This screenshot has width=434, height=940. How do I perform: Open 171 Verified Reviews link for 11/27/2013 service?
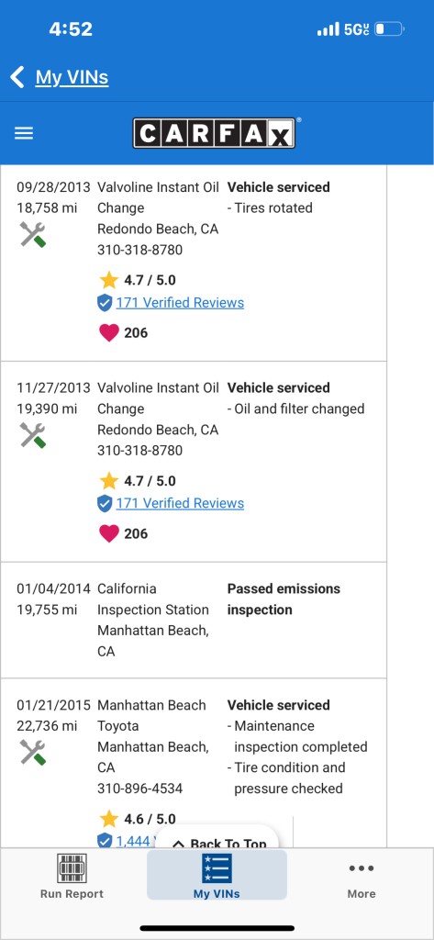(180, 504)
